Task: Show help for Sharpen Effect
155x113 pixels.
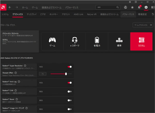Action: tap(16, 73)
